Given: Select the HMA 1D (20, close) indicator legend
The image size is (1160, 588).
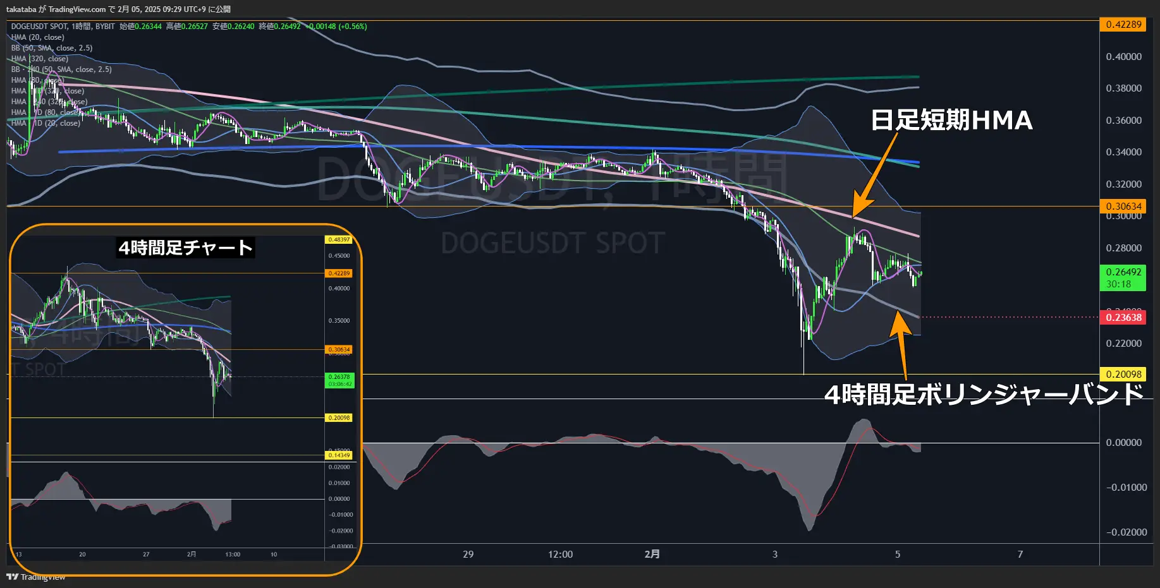Looking at the screenshot, I should point(46,123).
